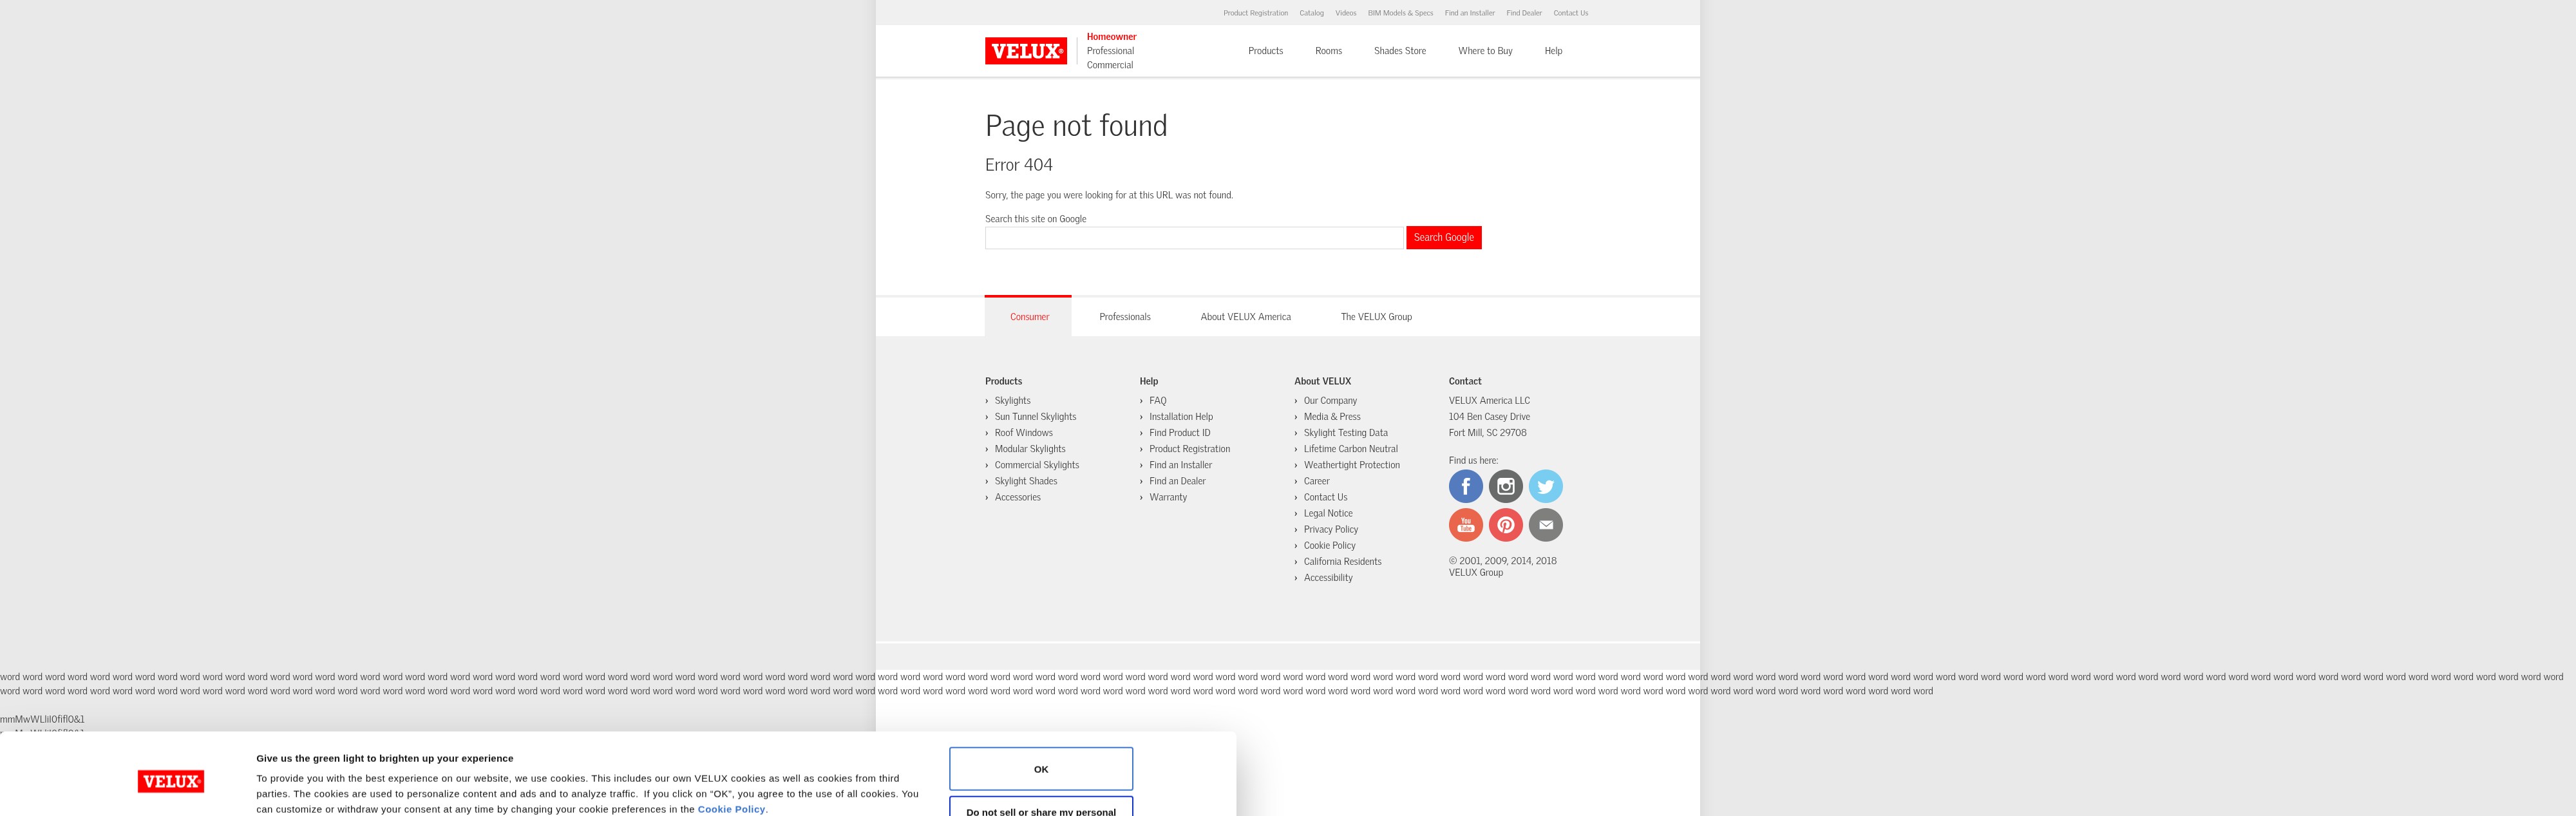This screenshot has height=816, width=2576.
Task: Open Product Registration in top bar
Action: (x=1255, y=13)
